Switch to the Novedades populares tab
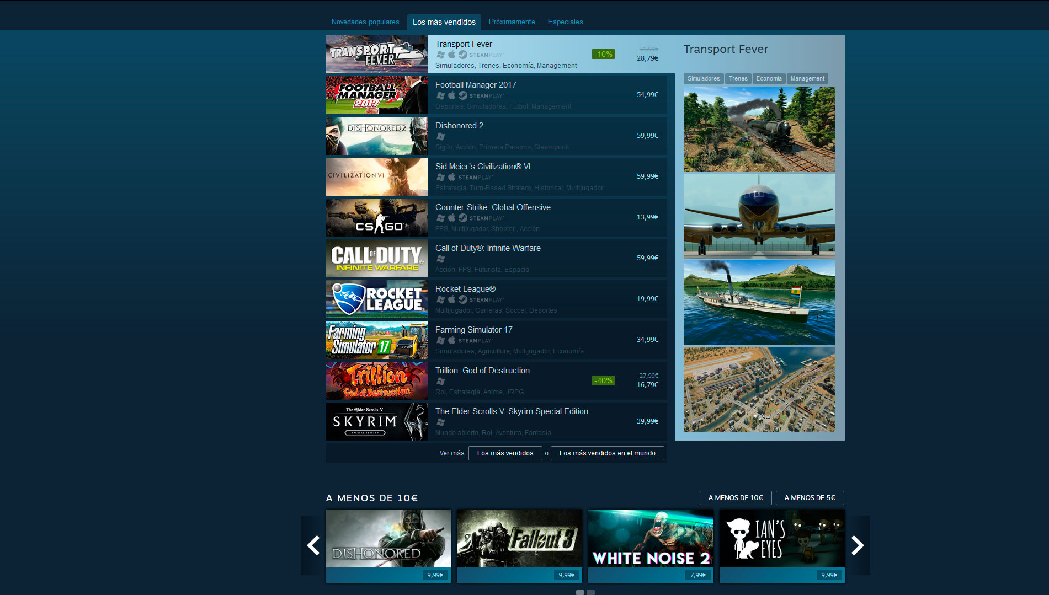The width and height of the screenshot is (1049, 595). click(365, 22)
